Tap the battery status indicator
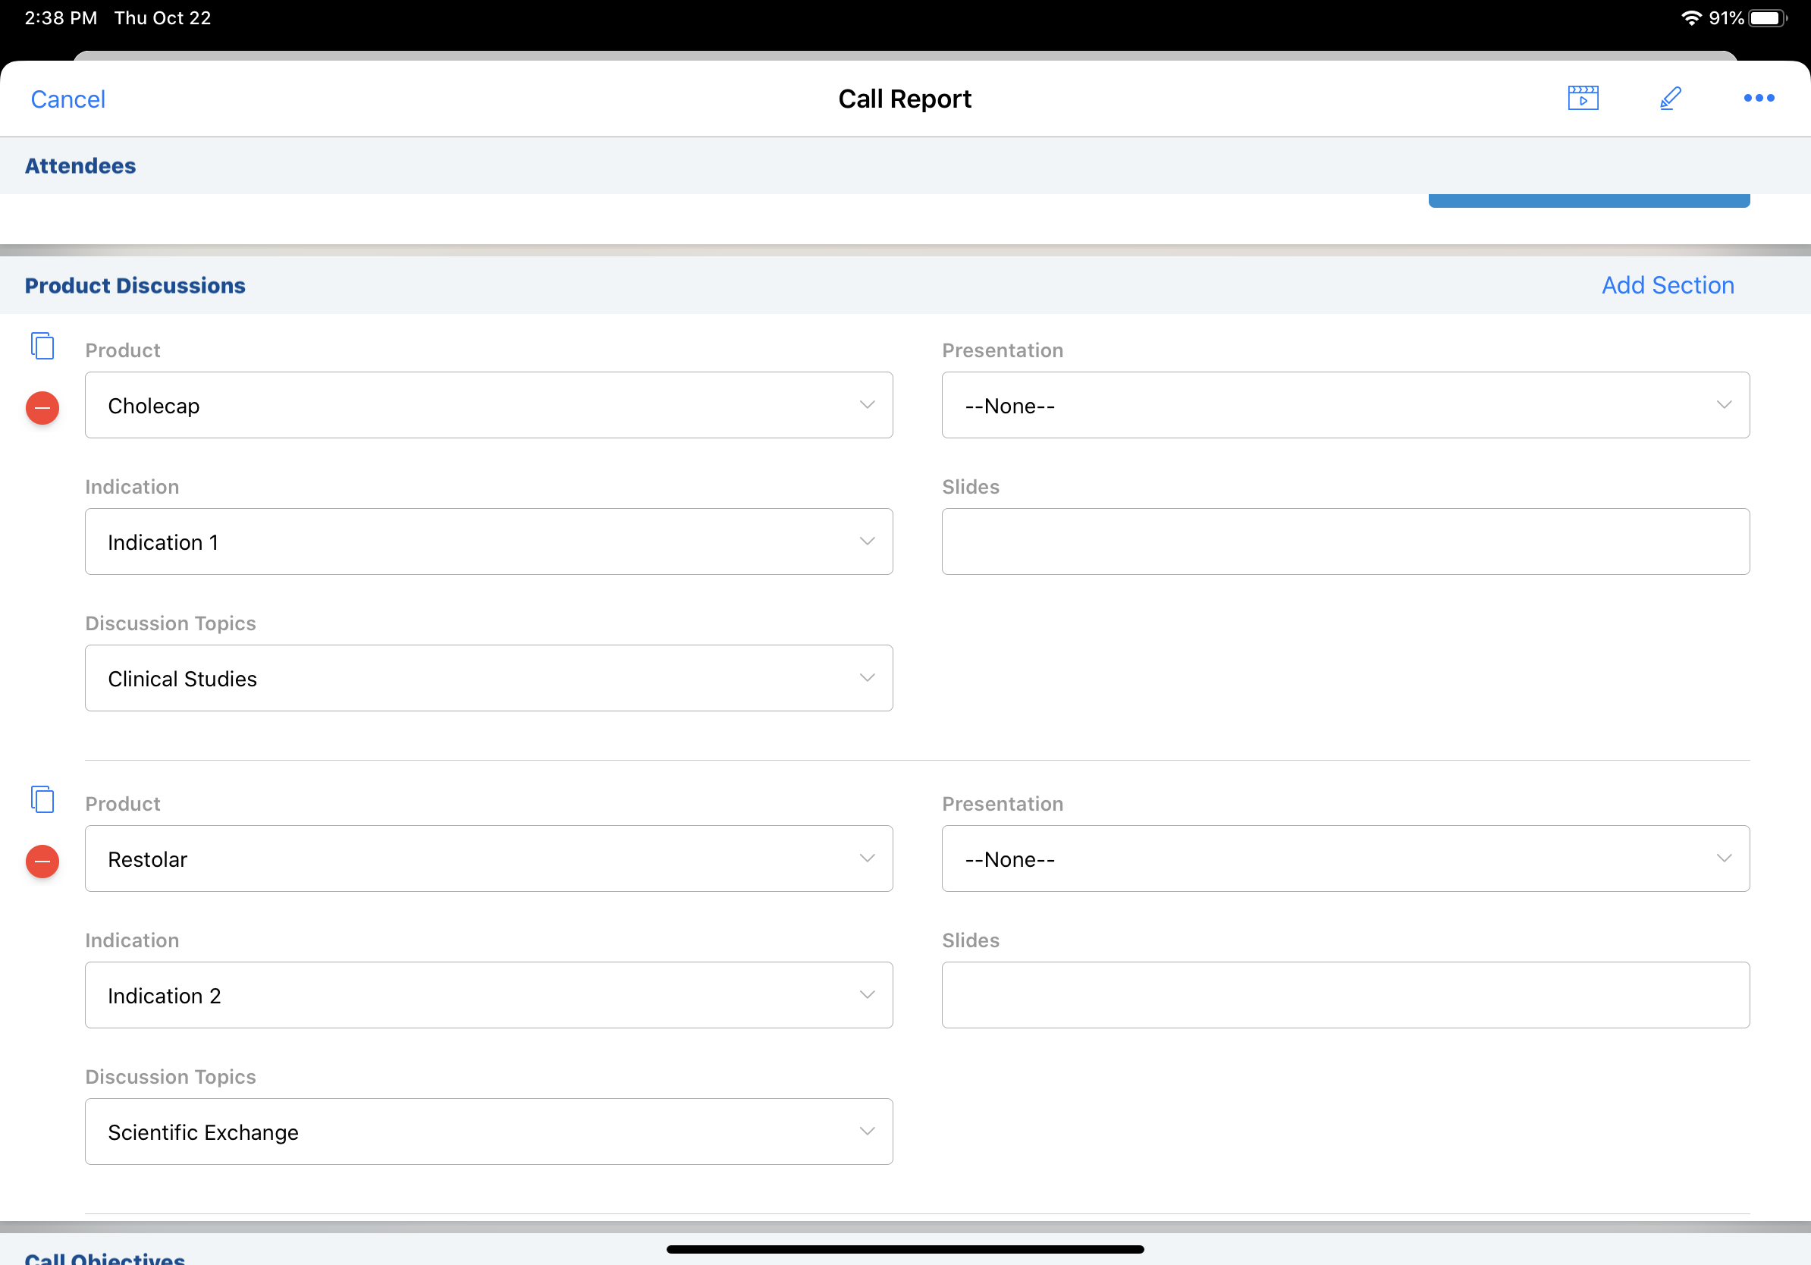The width and height of the screenshot is (1811, 1265). [1767, 18]
